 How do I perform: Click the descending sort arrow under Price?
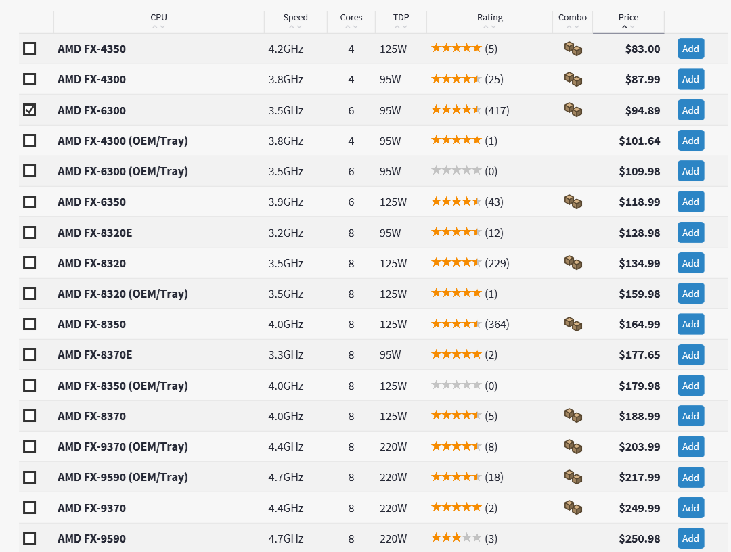[633, 27]
